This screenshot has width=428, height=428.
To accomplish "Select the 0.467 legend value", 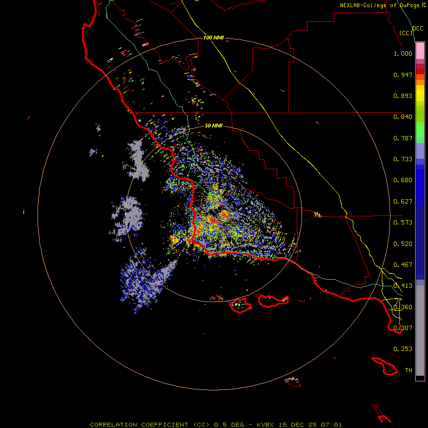I will (x=403, y=265).
